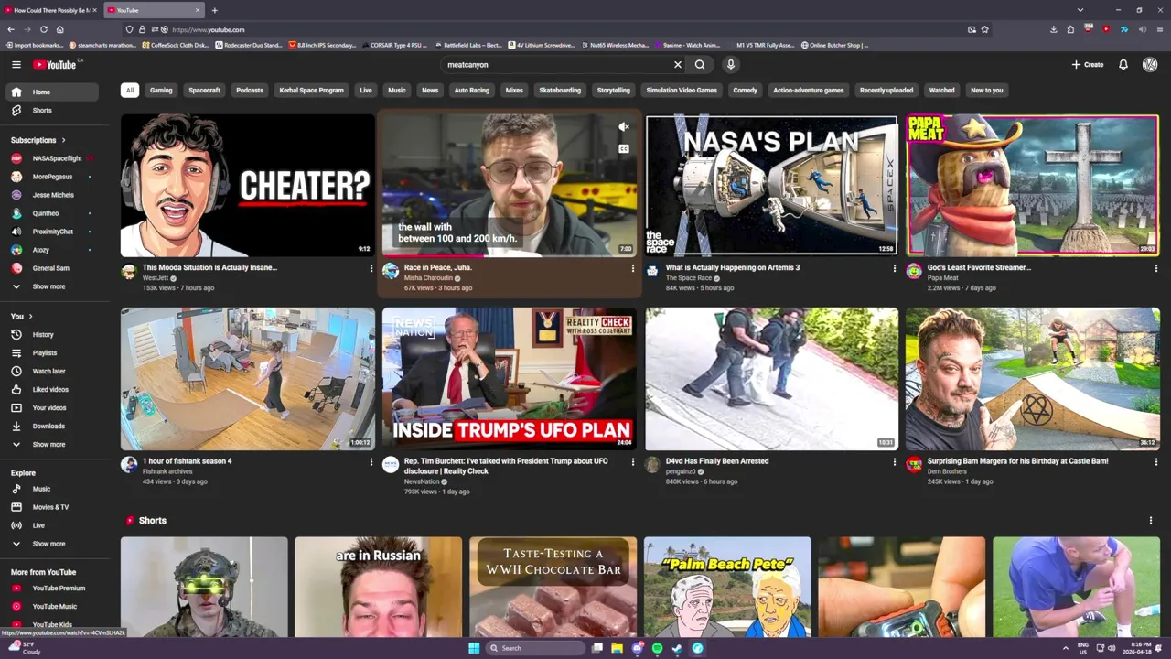Expand Show more under Explore
Image resolution: width=1171 pixels, height=659 pixels.
52,544
